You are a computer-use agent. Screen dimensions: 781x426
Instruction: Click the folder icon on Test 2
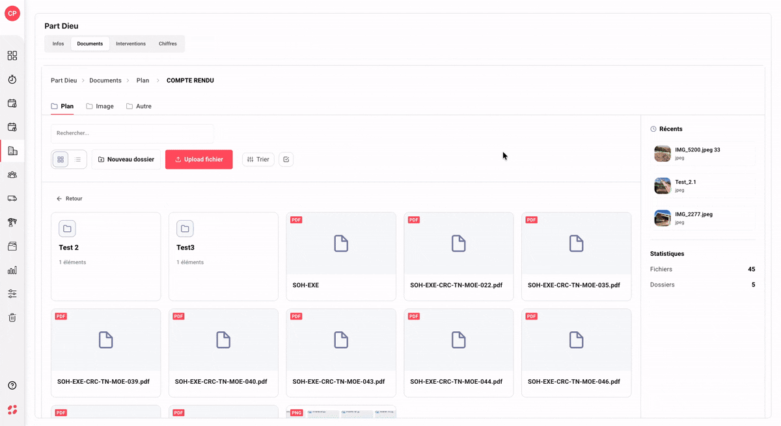point(67,229)
